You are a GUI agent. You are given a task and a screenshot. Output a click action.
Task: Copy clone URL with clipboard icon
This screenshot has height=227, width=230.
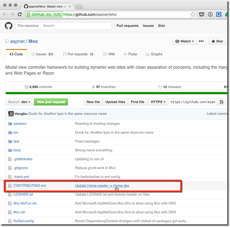222,102
